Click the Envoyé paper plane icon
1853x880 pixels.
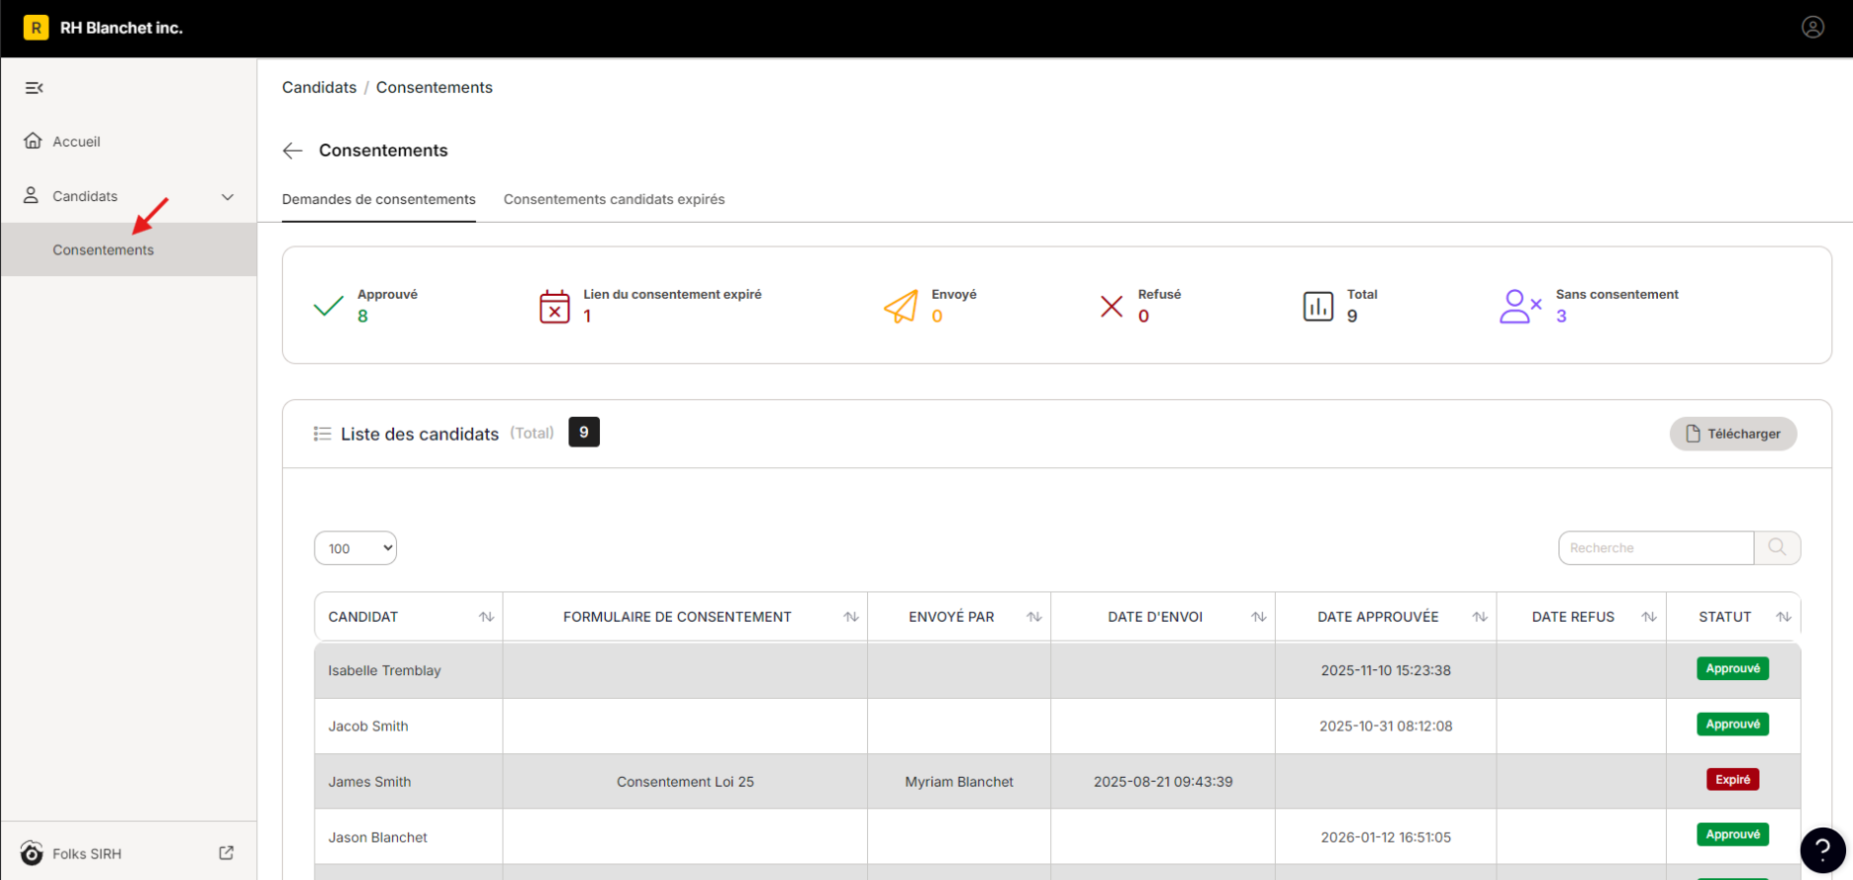coord(901,307)
